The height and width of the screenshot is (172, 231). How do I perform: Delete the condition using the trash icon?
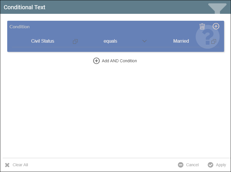coord(202,27)
